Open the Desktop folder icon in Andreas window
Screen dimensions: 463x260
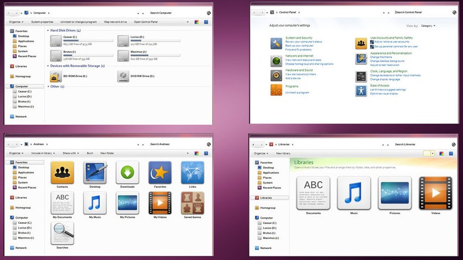tap(95, 173)
